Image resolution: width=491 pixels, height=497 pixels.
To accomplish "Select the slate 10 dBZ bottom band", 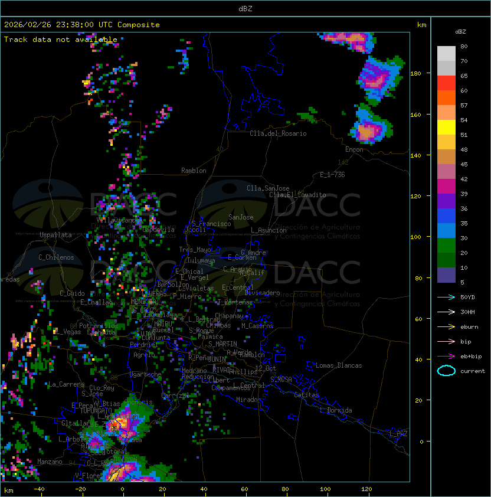I will tap(446, 275).
